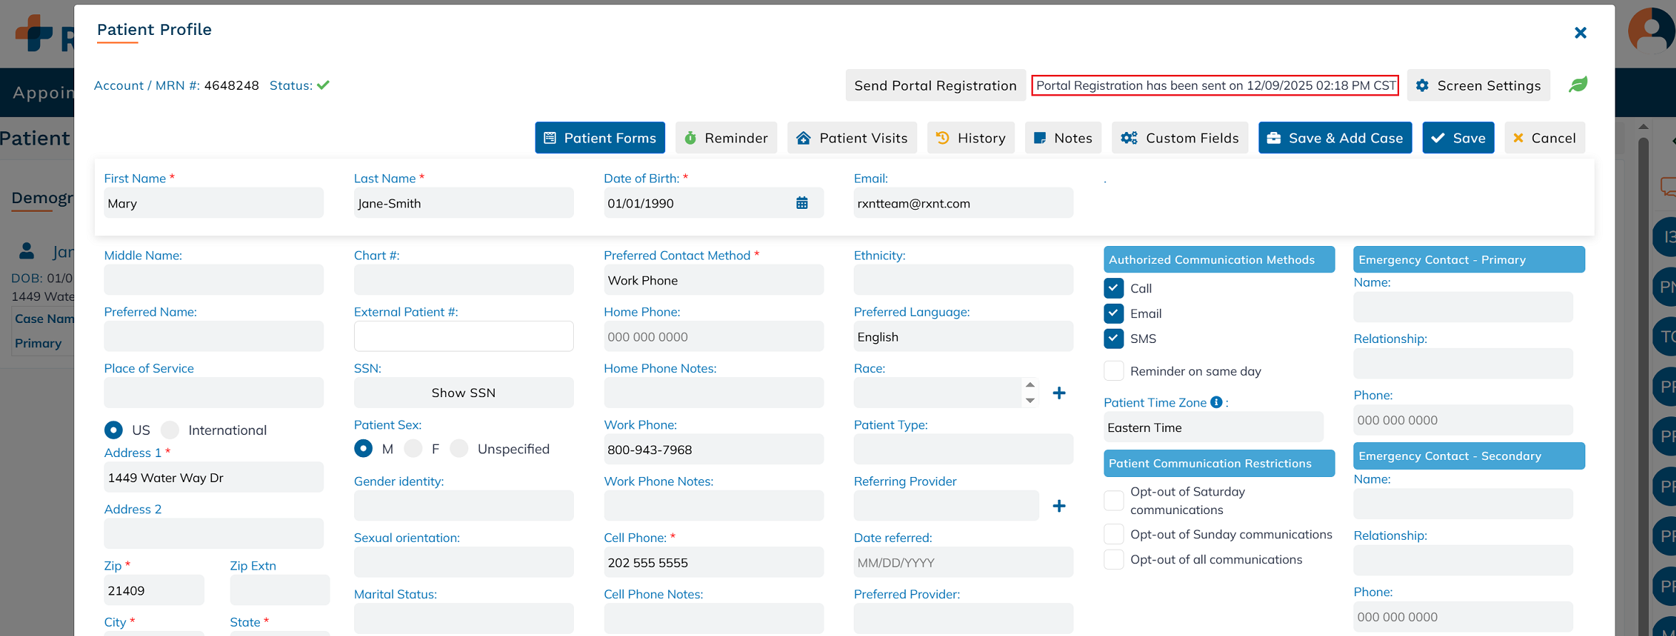Click the green leaf icon
Viewport: 1676px width, 636px height.
point(1577,85)
